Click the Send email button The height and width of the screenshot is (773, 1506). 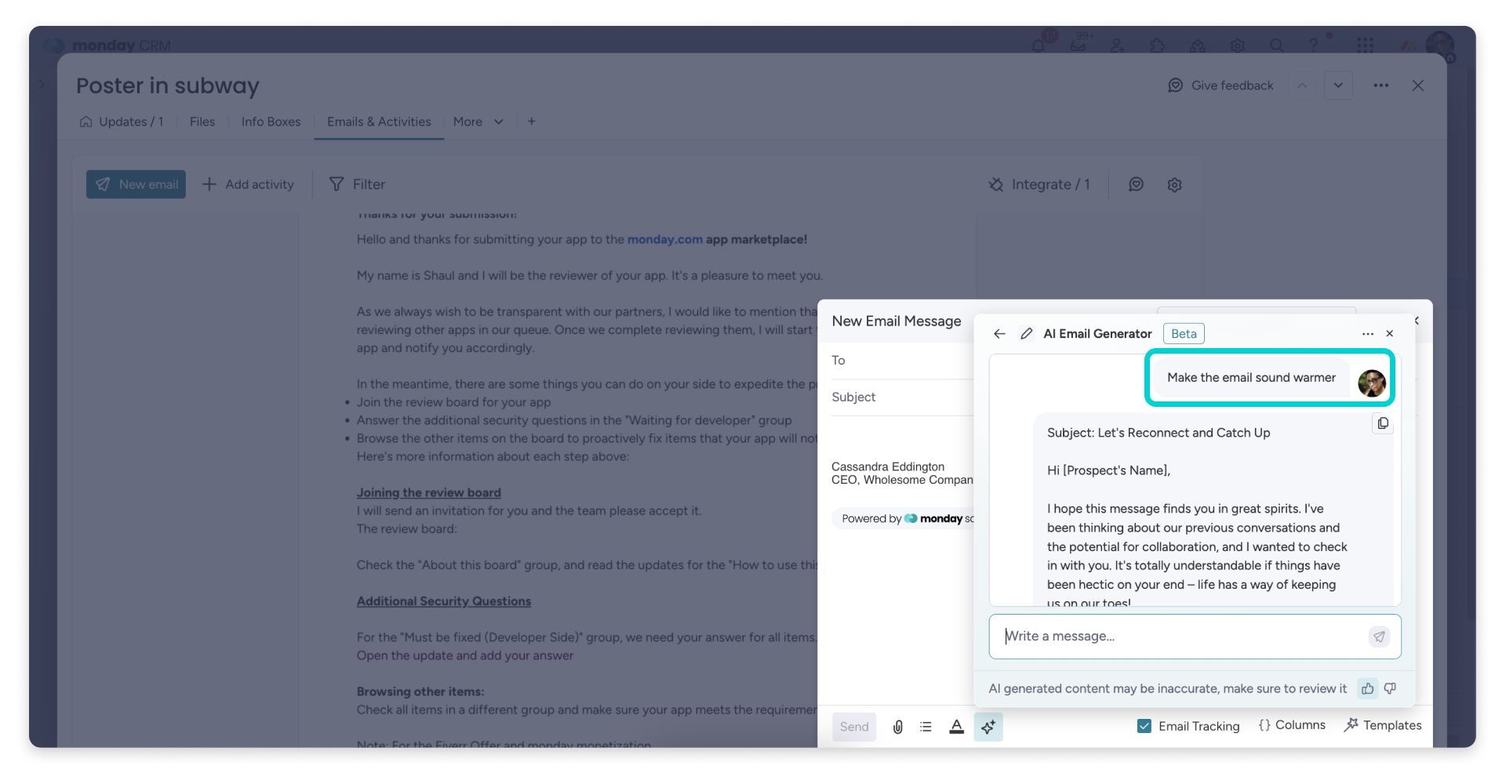coord(854,727)
